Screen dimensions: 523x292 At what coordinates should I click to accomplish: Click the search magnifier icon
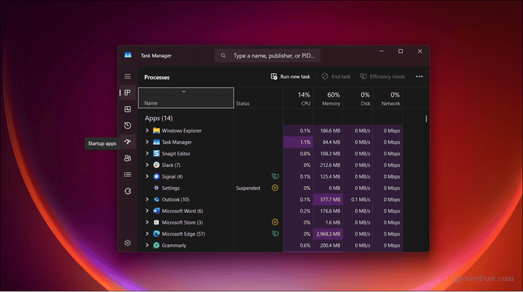click(223, 56)
